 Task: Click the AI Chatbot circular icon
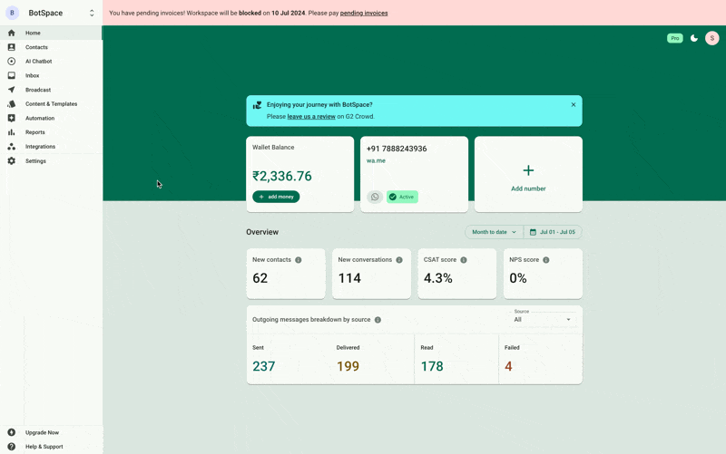pyautogui.click(x=12, y=61)
